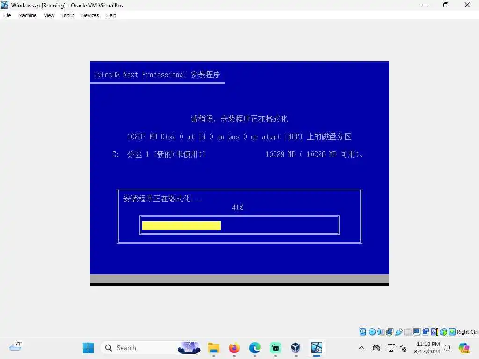Click the recording status icon
This screenshot has width=479, height=359.
click(x=425, y=331)
